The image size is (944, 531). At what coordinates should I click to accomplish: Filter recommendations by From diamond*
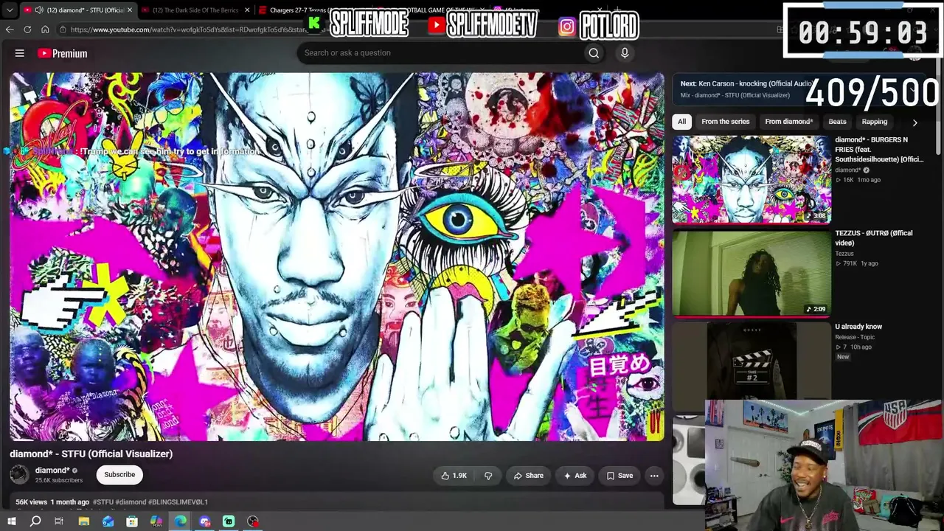pyautogui.click(x=789, y=122)
